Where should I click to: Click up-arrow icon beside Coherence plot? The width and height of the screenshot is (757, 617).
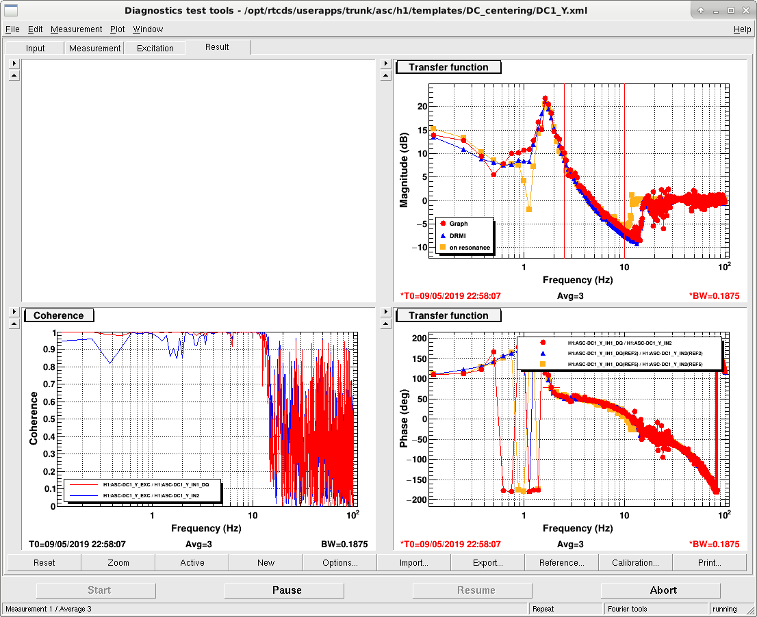click(14, 324)
